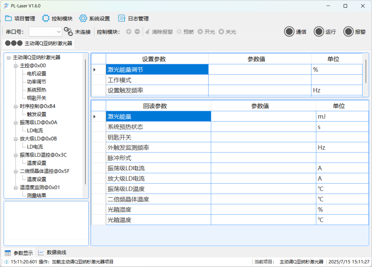Collapse the 时序控制@0xB4 tree node
The height and width of the screenshot is (267, 372).
coord(15,106)
